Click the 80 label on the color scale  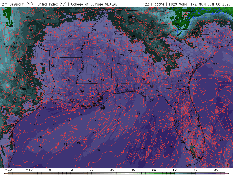pyautogui.click(x=216, y=170)
